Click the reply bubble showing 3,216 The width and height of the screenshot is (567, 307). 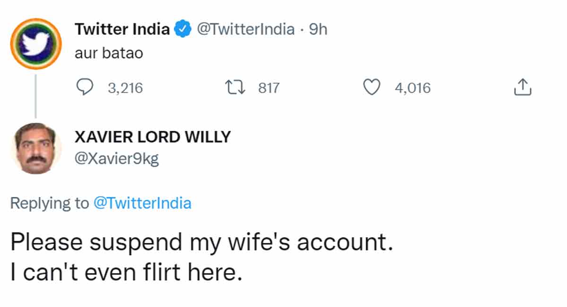(125, 87)
